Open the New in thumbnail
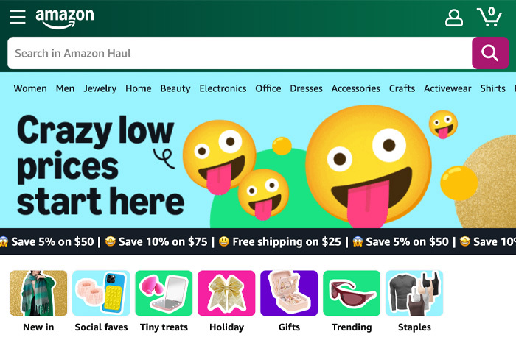516x340 pixels. pos(38,293)
